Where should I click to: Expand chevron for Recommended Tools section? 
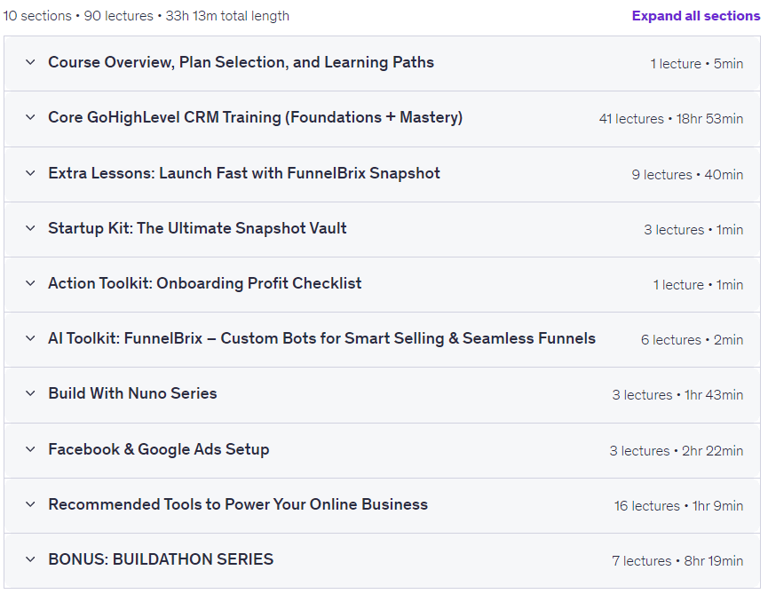click(x=30, y=504)
